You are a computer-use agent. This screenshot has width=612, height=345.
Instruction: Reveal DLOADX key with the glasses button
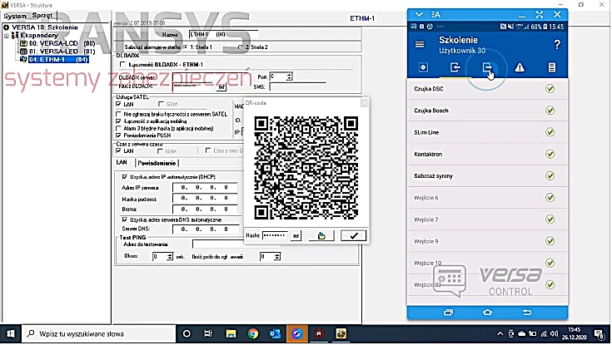pyautogui.click(x=221, y=87)
